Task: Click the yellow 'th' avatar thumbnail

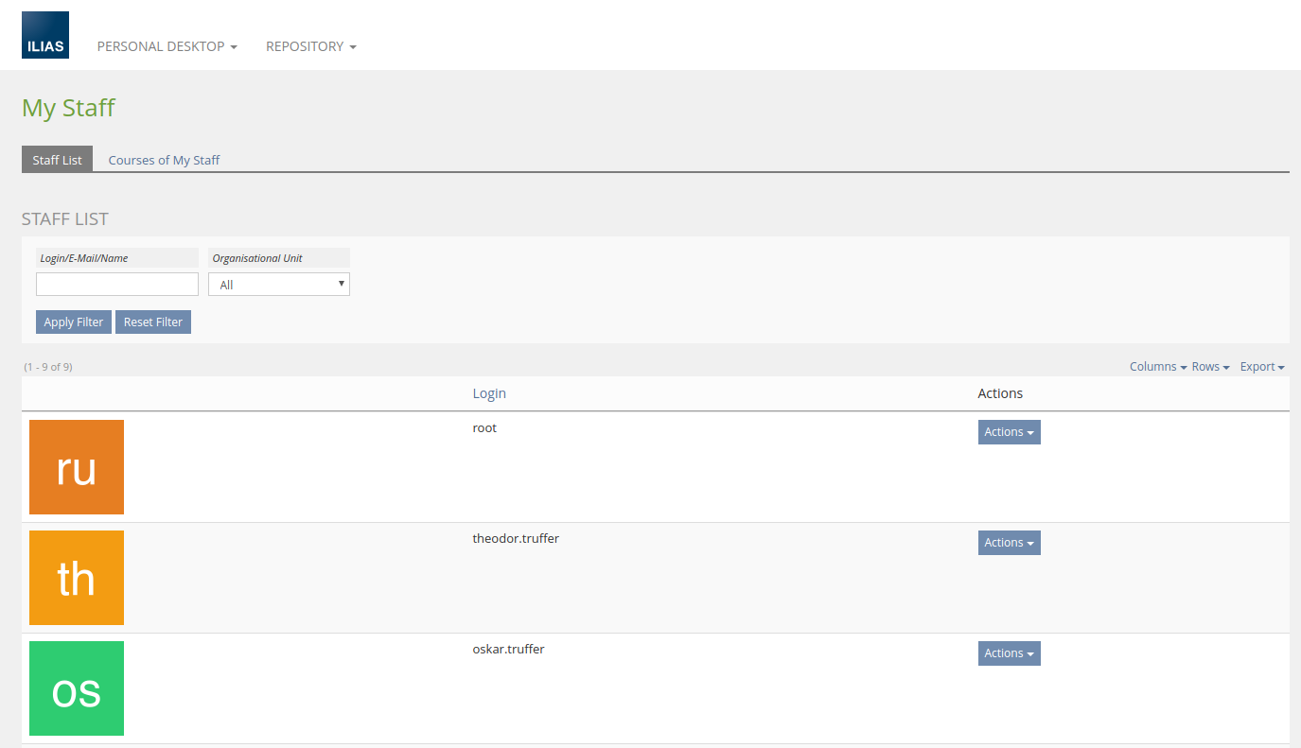Action: [x=77, y=578]
